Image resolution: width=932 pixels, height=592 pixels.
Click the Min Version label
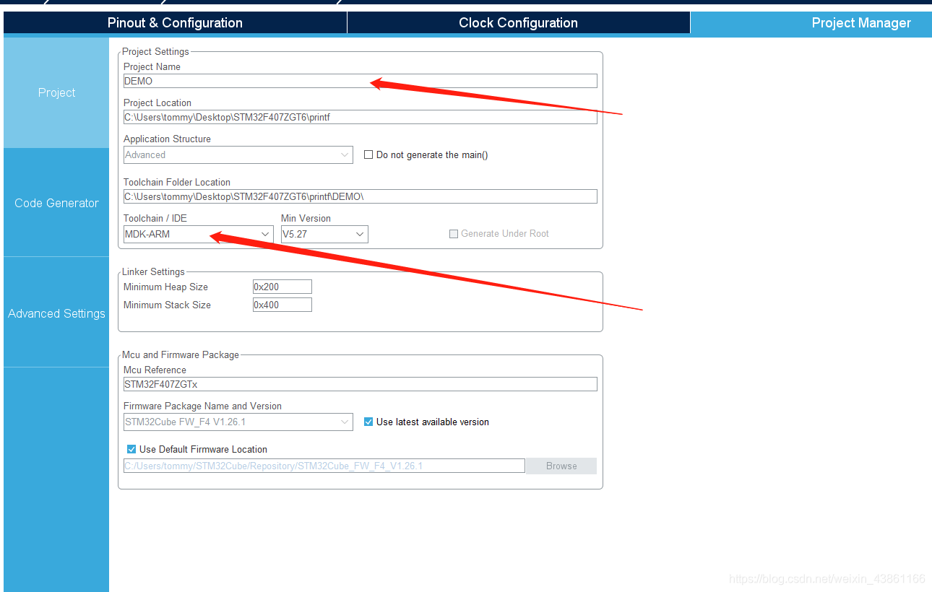coord(306,218)
